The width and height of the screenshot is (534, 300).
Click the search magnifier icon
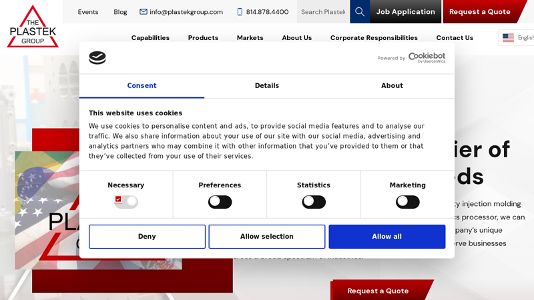360,12
